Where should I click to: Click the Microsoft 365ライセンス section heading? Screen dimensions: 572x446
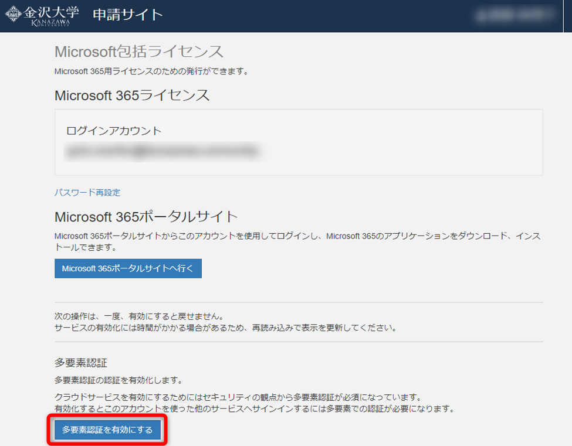[x=132, y=96]
